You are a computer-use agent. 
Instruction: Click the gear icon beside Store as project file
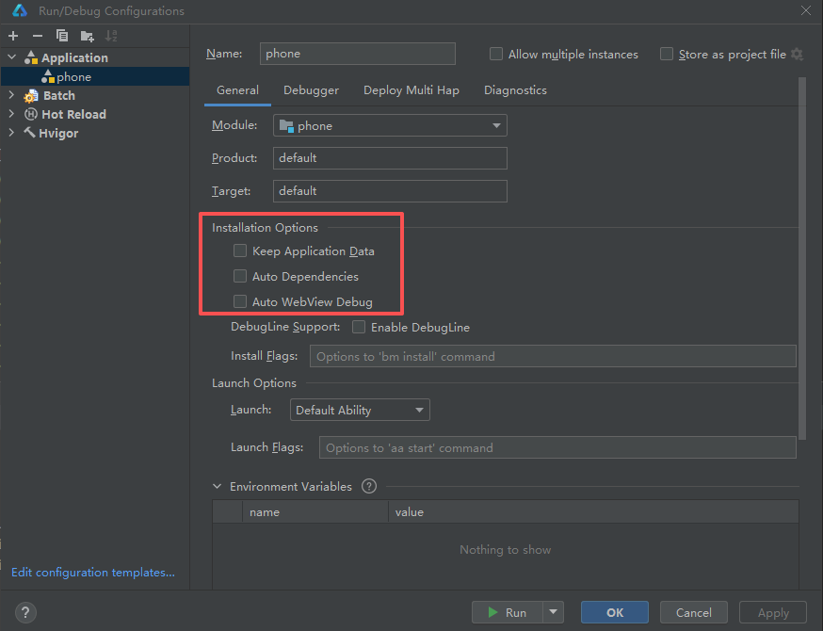coord(798,55)
